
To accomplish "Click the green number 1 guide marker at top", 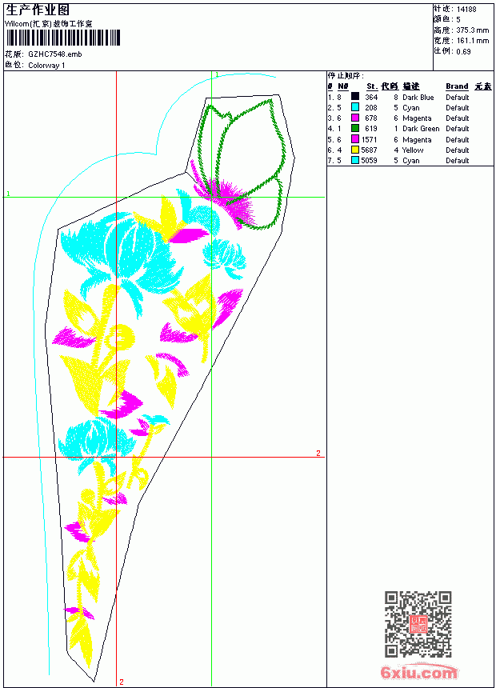I will pyautogui.click(x=217, y=74).
